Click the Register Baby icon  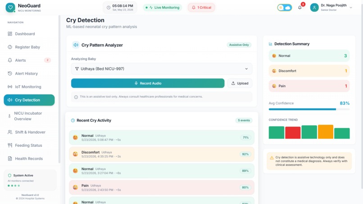coord(10,47)
